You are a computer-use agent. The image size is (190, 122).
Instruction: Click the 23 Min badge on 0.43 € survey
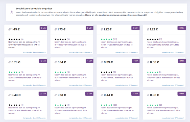(43, 94)
